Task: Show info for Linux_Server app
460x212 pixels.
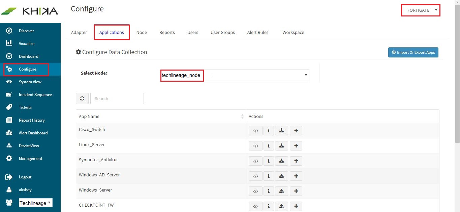Action: [x=269, y=146]
